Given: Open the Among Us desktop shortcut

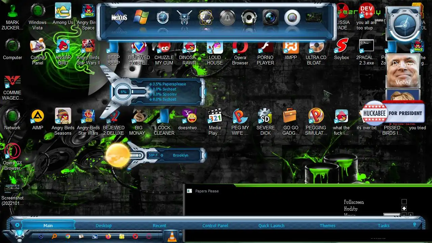Looking at the screenshot, I should 63,14.
